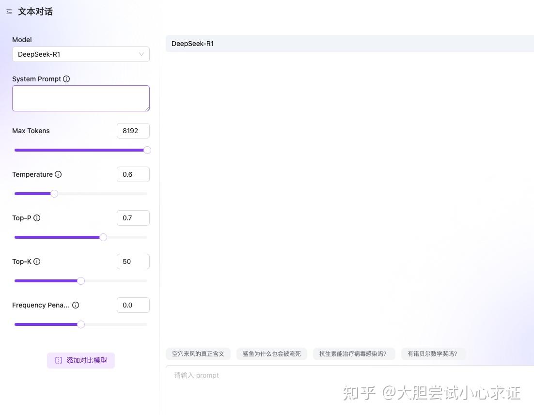This screenshot has width=534, height=415.
Task: Select suggestion 空穴来风的真正含义
Action: 198,354
